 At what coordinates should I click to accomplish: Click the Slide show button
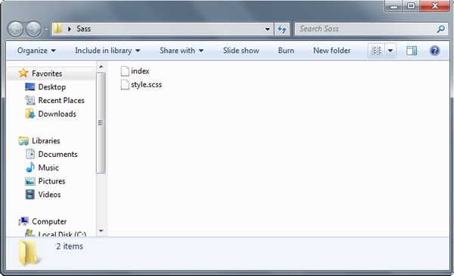(241, 51)
